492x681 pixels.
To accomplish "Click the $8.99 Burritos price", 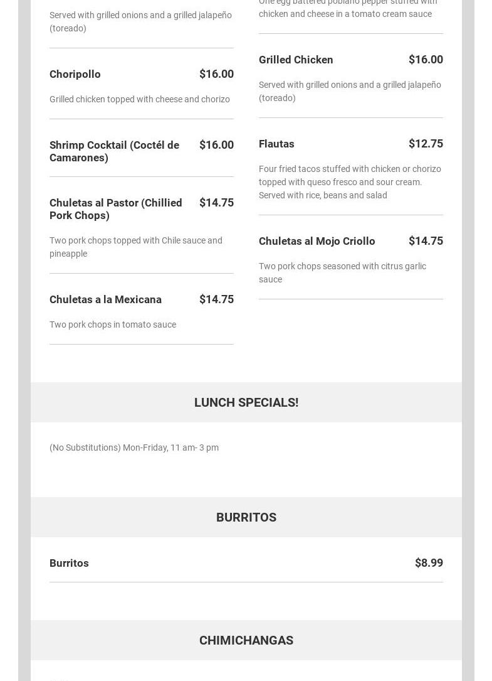I will [x=429, y=563].
